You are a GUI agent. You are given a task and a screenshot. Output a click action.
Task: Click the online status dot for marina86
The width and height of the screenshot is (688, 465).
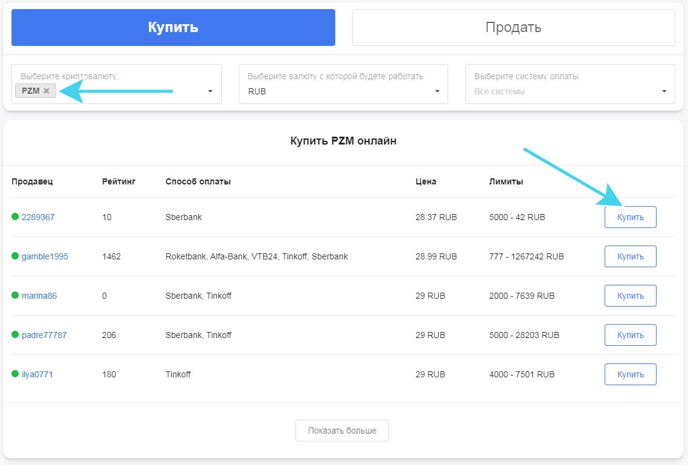[15, 295]
